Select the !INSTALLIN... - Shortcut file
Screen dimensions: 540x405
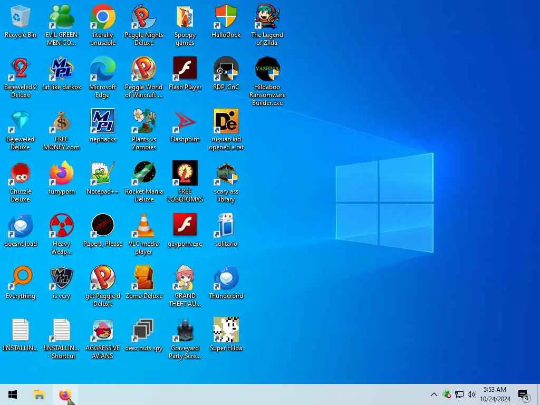(x=62, y=339)
